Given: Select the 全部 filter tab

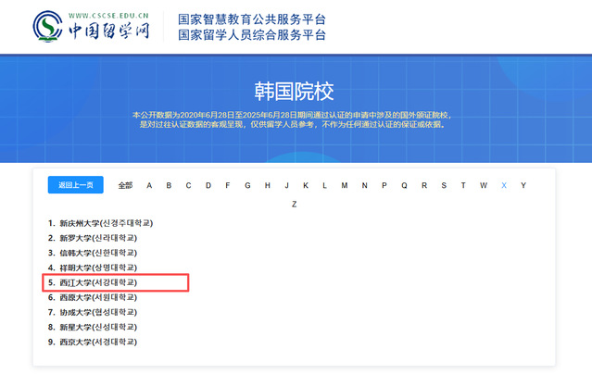Looking at the screenshot, I should point(125,185).
